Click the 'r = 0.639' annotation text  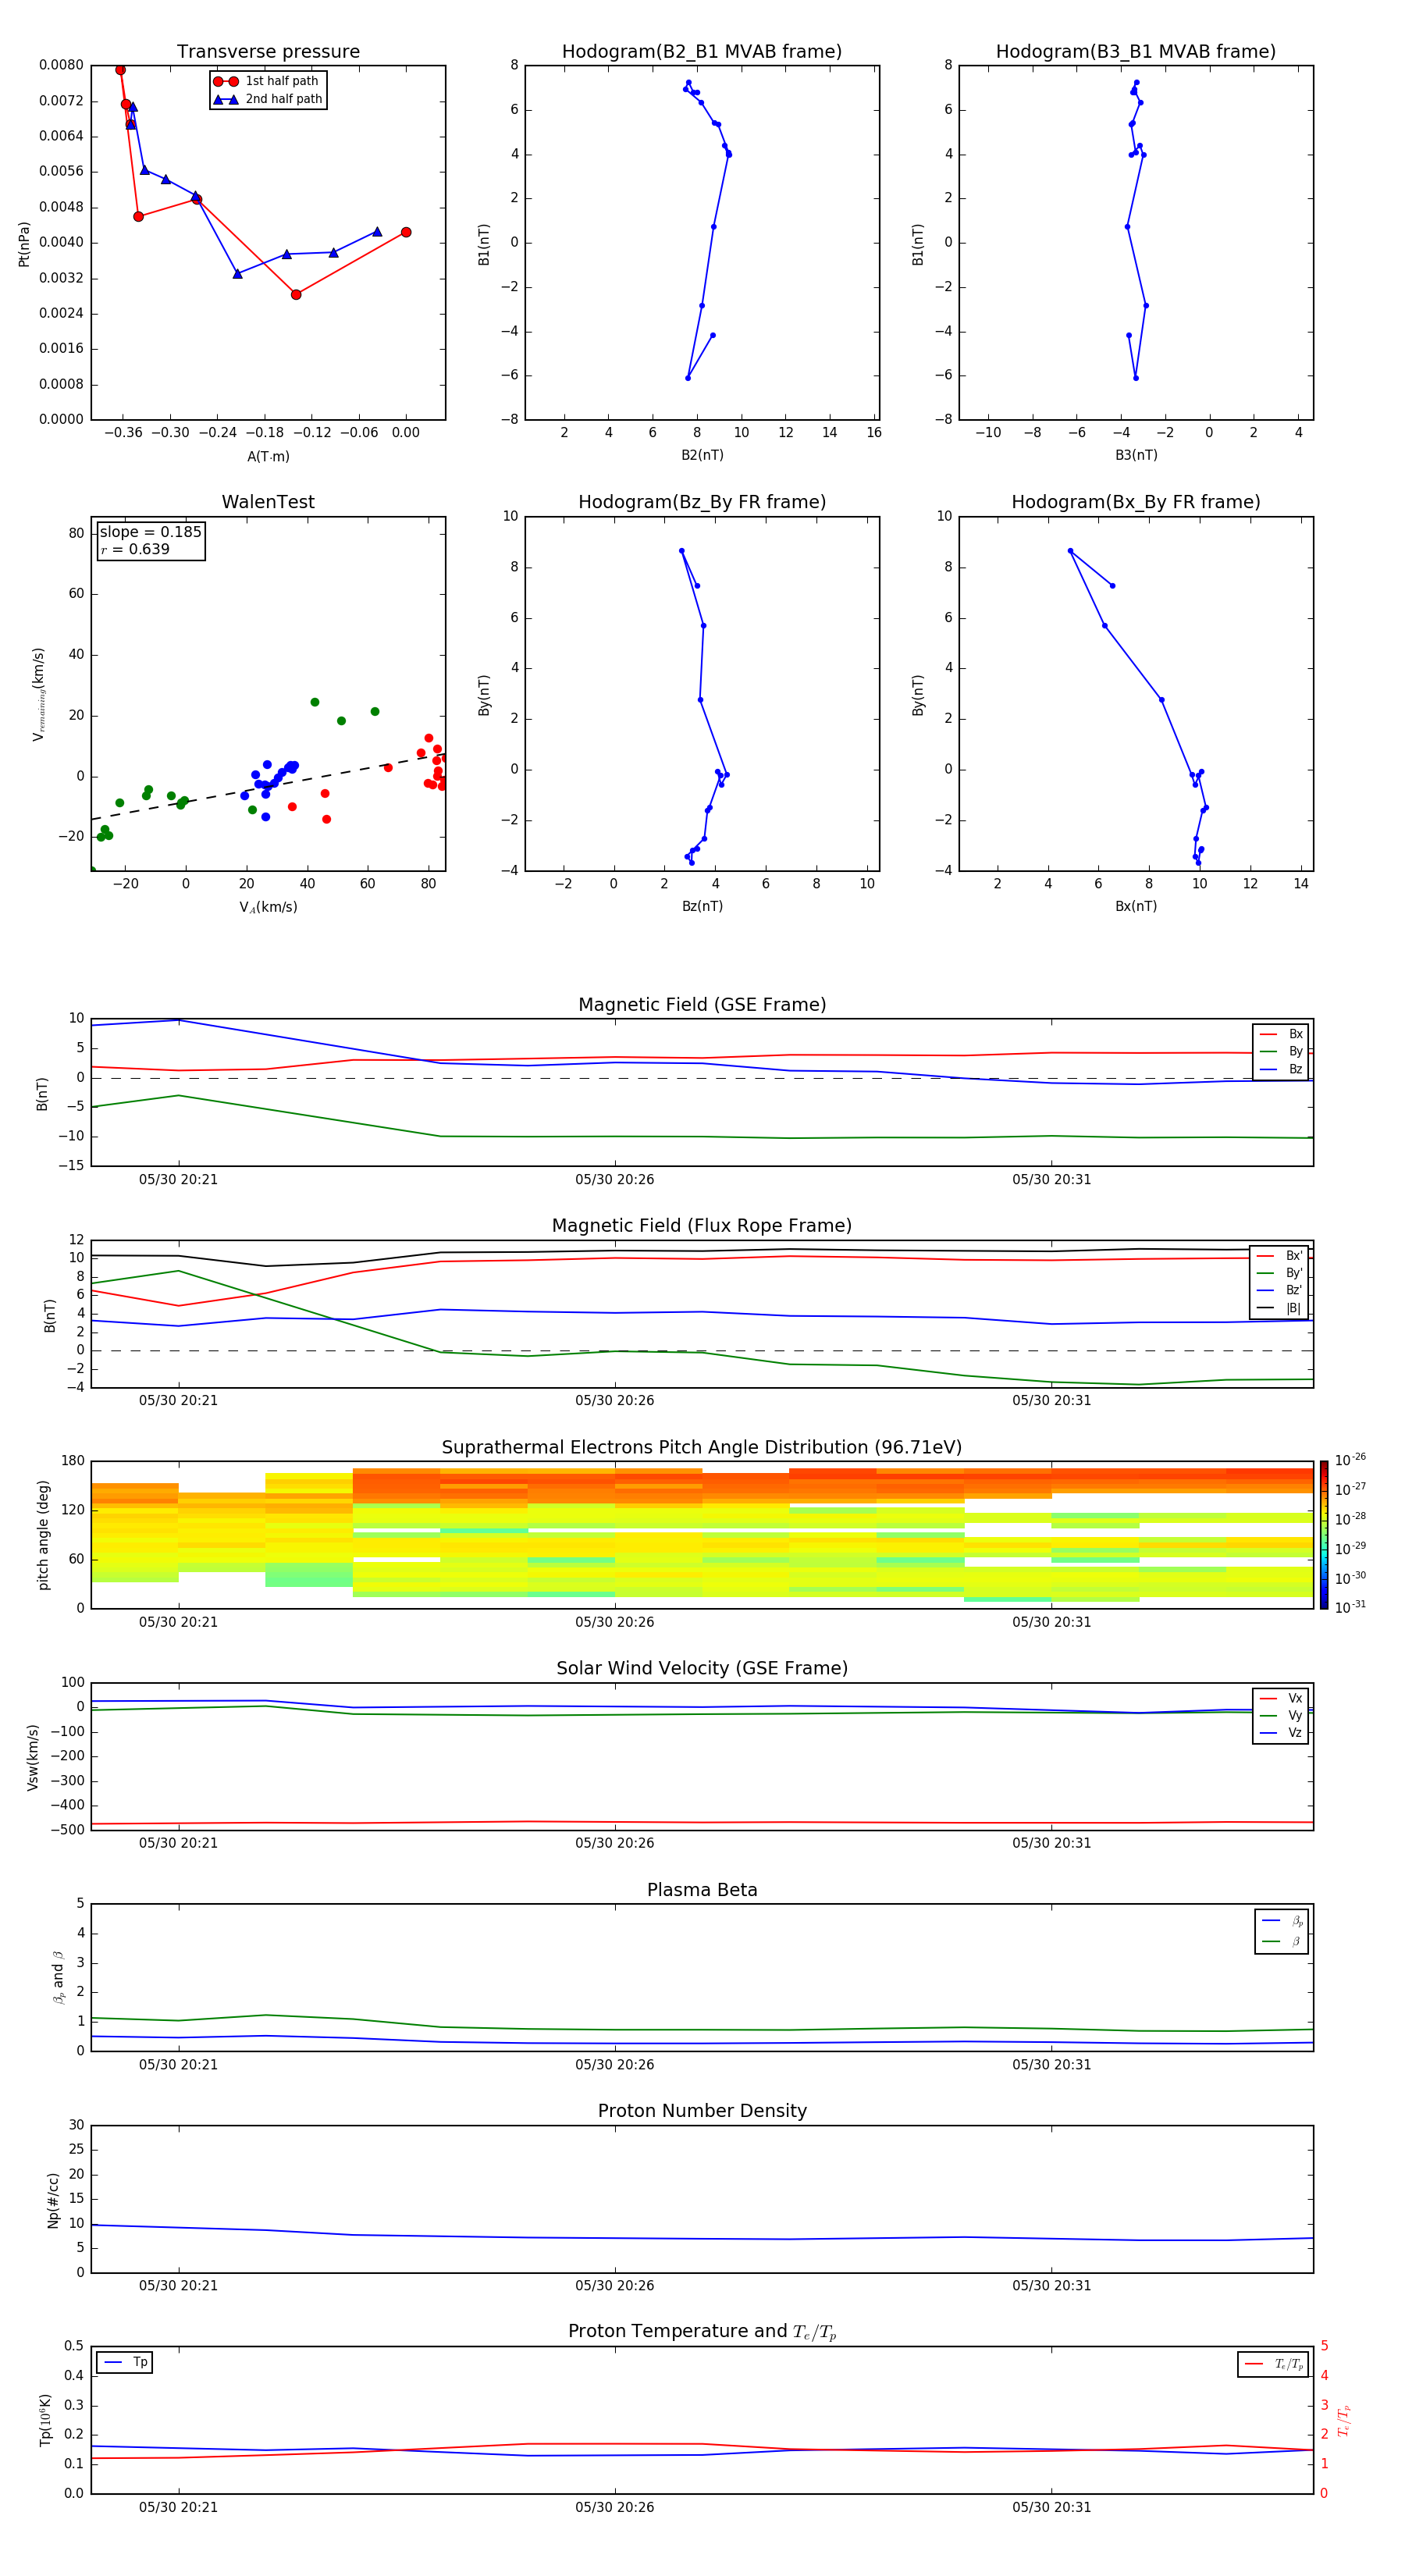coord(135,549)
